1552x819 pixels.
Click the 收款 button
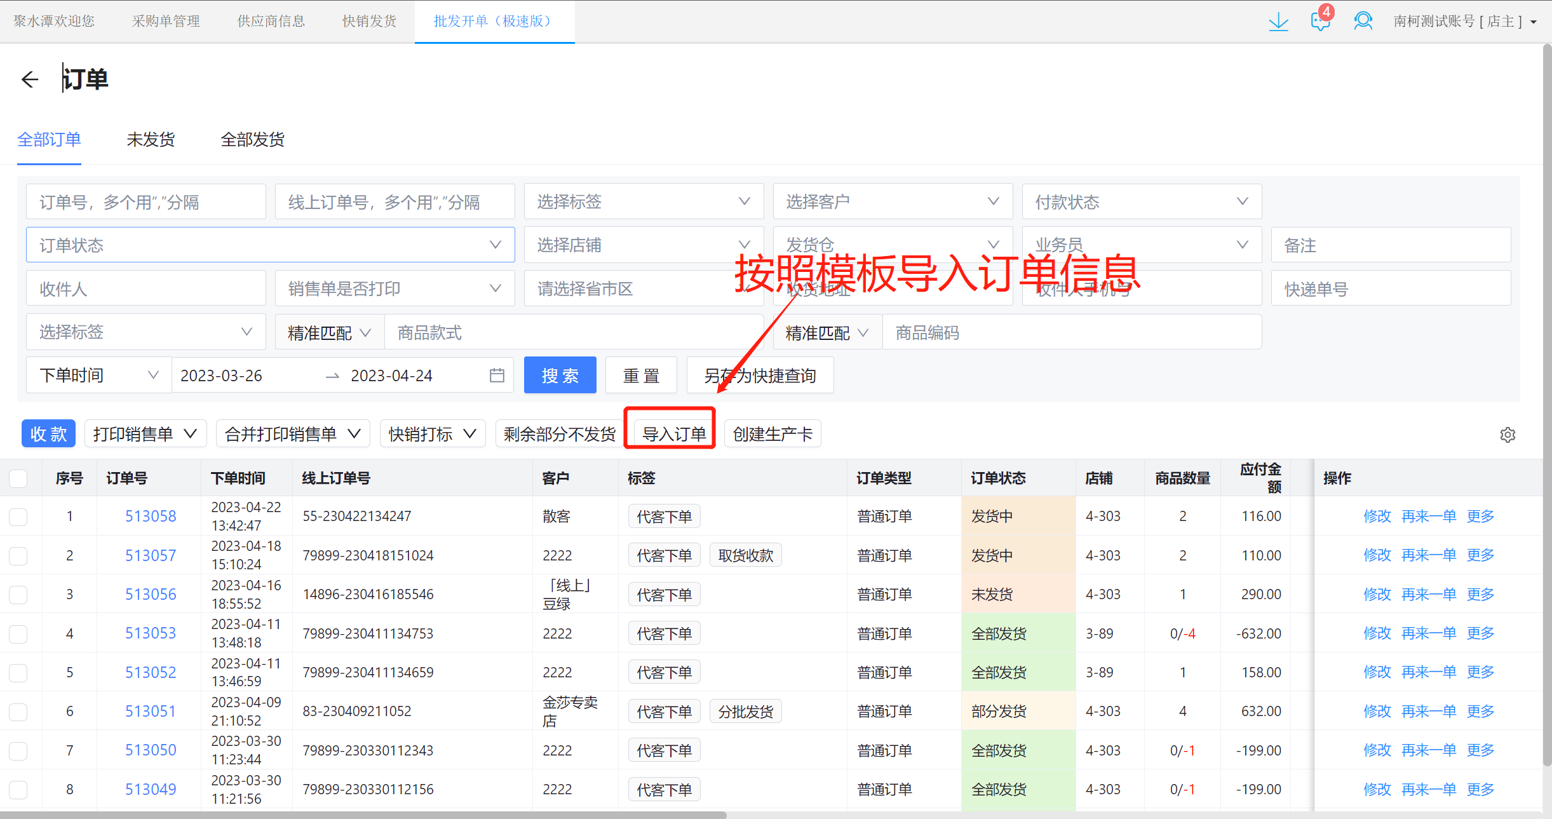point(48,434)
